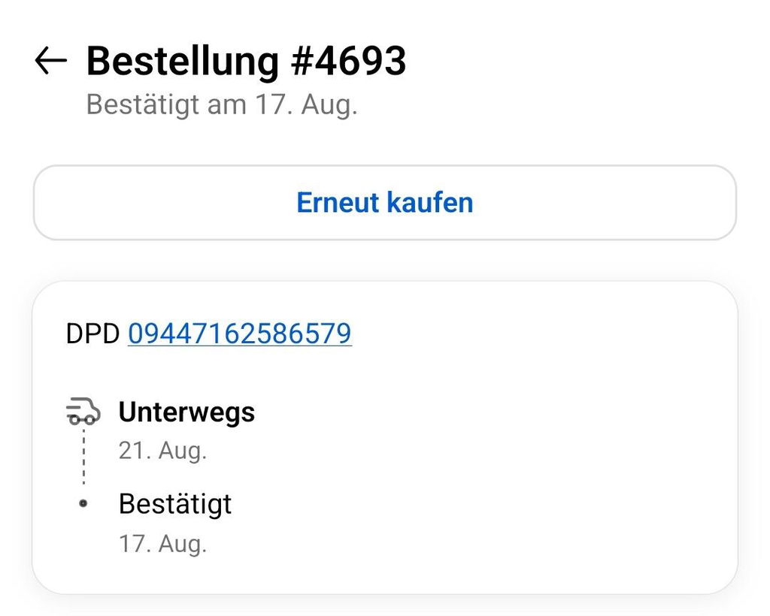Viewport: 770px width, 616px height.
Task: Tap the delivery truck icon
Action: (x=83, y=411)
